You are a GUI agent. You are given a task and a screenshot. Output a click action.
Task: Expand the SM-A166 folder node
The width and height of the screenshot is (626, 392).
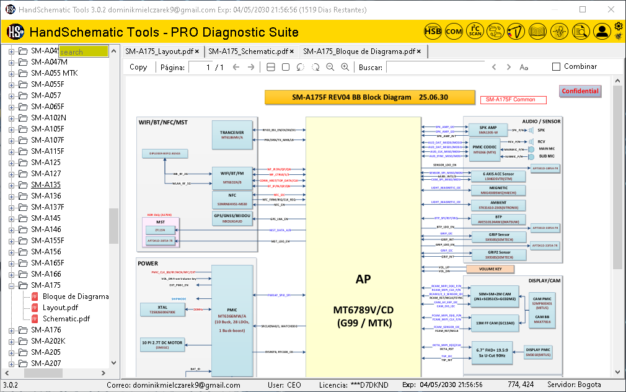pyautogui.click(x=12, y=275)
